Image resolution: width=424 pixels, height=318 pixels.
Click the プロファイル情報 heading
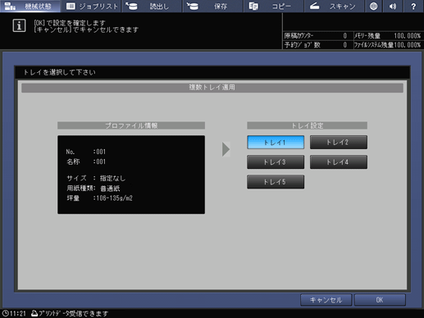point(131,125)
